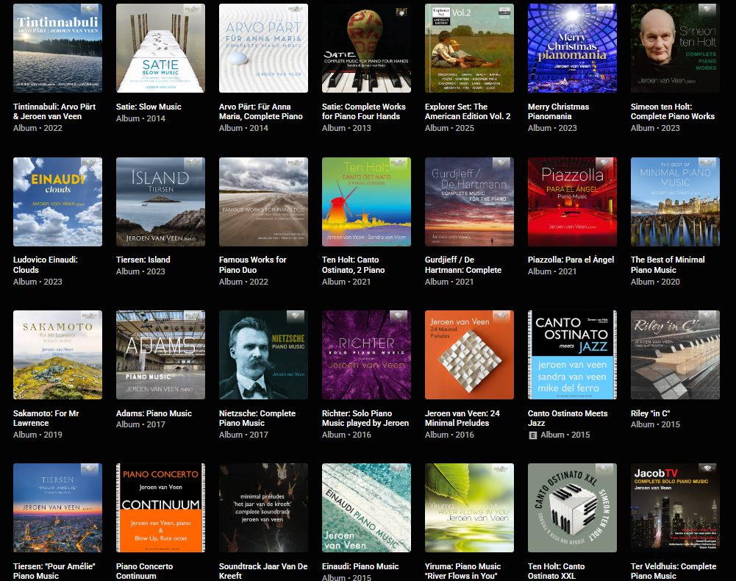Image resolution: width=736 pixels, height=581 pixels.
Task: Open the Piazzolla Para el Ángel cover
Action: click(x=572, y=202)
